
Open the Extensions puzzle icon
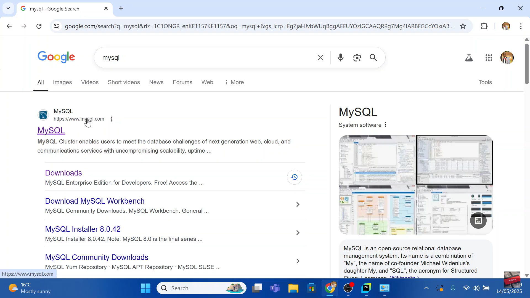tap(484, 26)
